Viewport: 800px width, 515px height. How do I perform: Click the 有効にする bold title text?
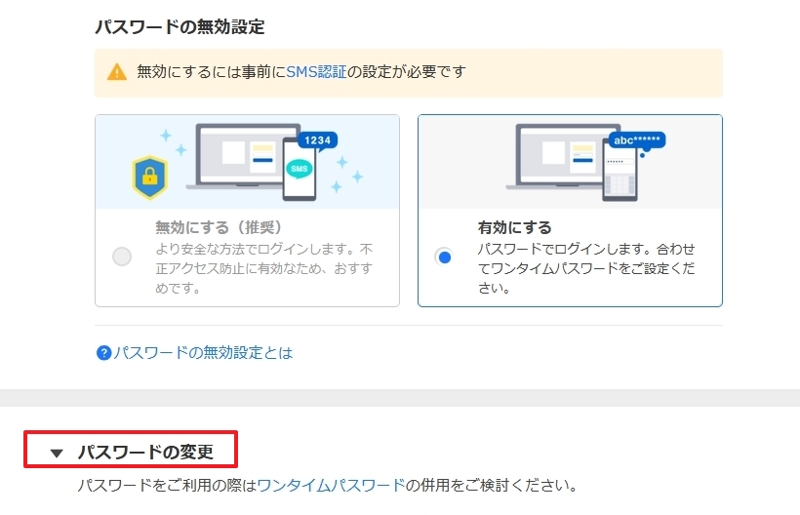[514, 227]
